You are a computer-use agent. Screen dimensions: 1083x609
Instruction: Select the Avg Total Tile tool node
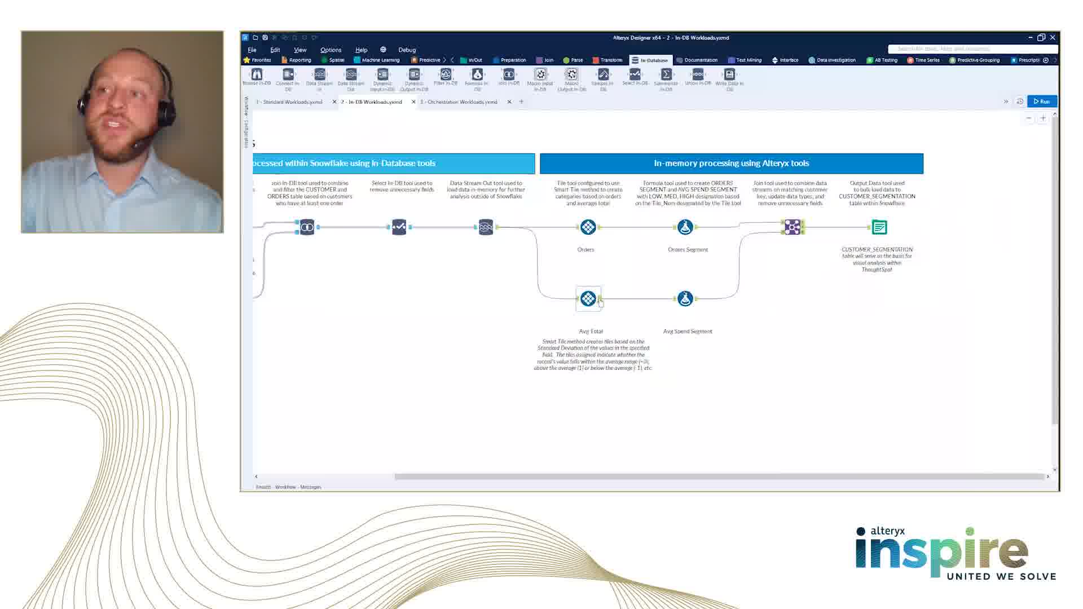click(x=588, y=298)
